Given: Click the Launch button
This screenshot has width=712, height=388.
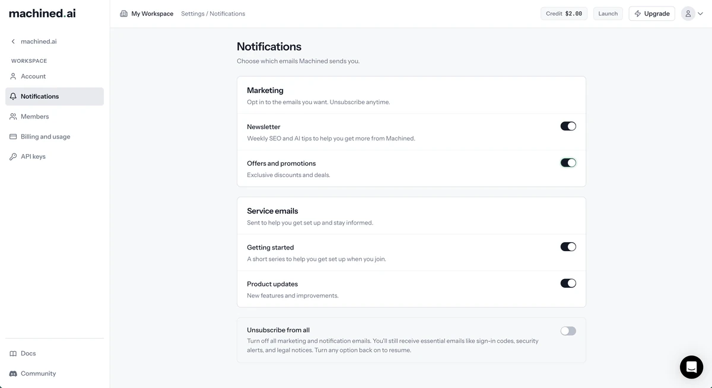Looking at the screenshot, I should [x=608, y=14].
